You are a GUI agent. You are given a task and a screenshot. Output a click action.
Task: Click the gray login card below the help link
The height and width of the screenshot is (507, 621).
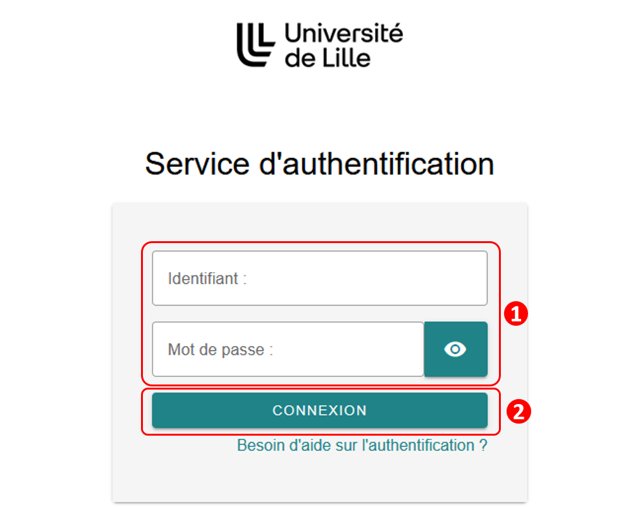[x=319, y=479]
